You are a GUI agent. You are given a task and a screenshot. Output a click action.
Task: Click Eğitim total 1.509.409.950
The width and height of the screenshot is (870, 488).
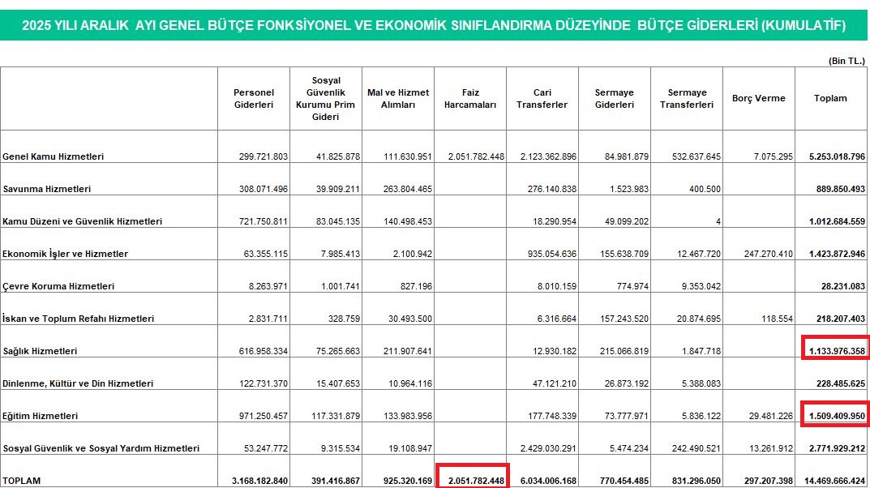pyautogui.click(x=837, y=416)
